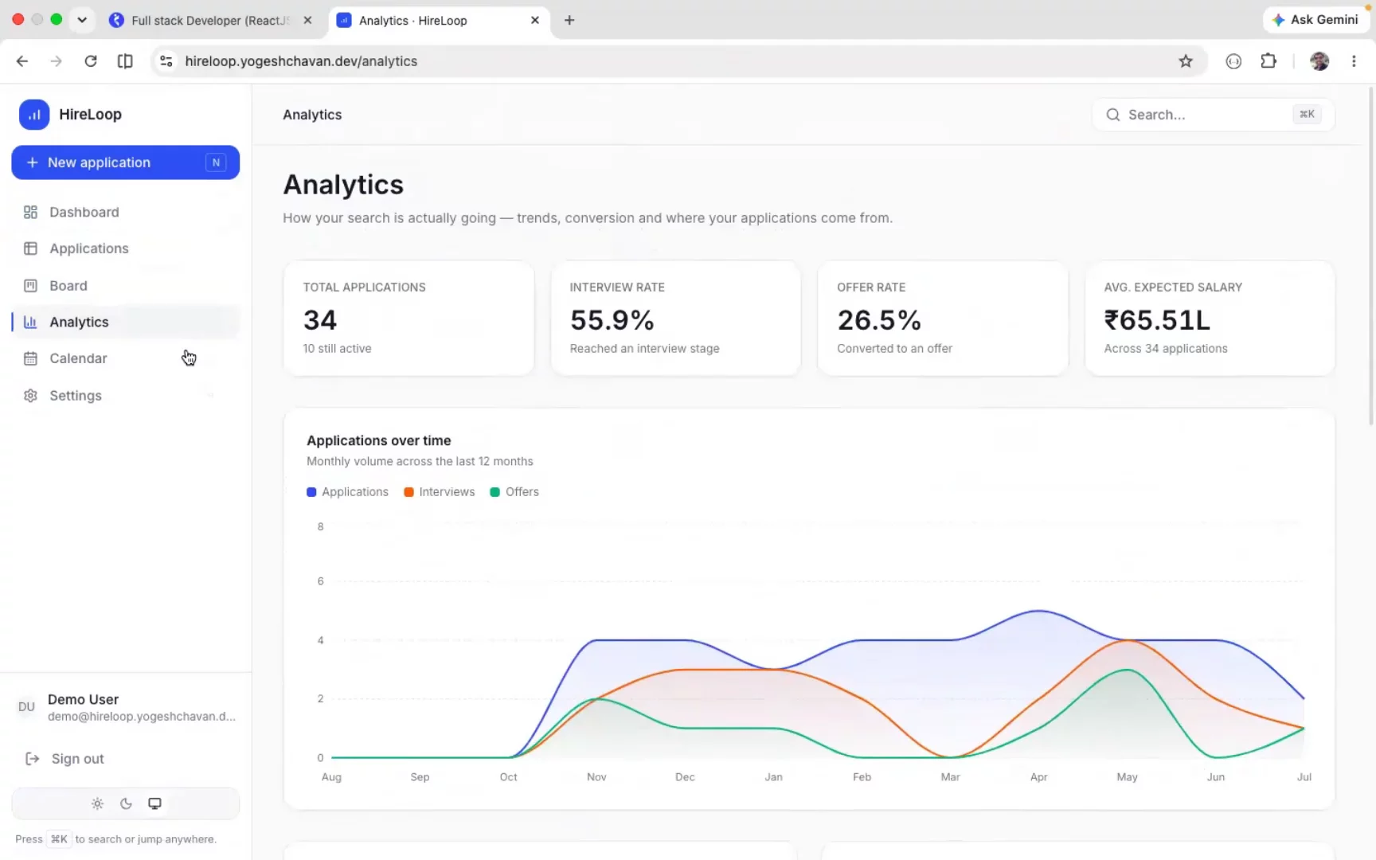
Task: Click the Analytics breadcrumb header text
Action: [312, 115]
